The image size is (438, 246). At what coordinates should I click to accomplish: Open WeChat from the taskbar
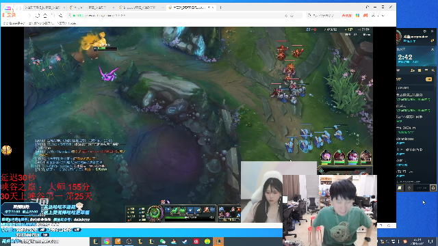[x=163, y=241]
